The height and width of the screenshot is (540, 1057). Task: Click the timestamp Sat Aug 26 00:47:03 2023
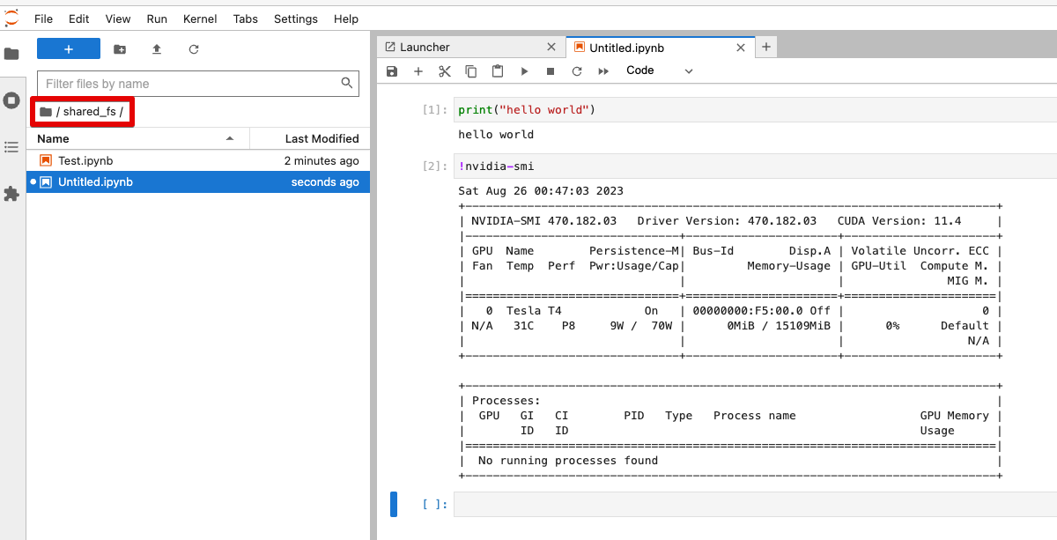[x=541, y=191]
